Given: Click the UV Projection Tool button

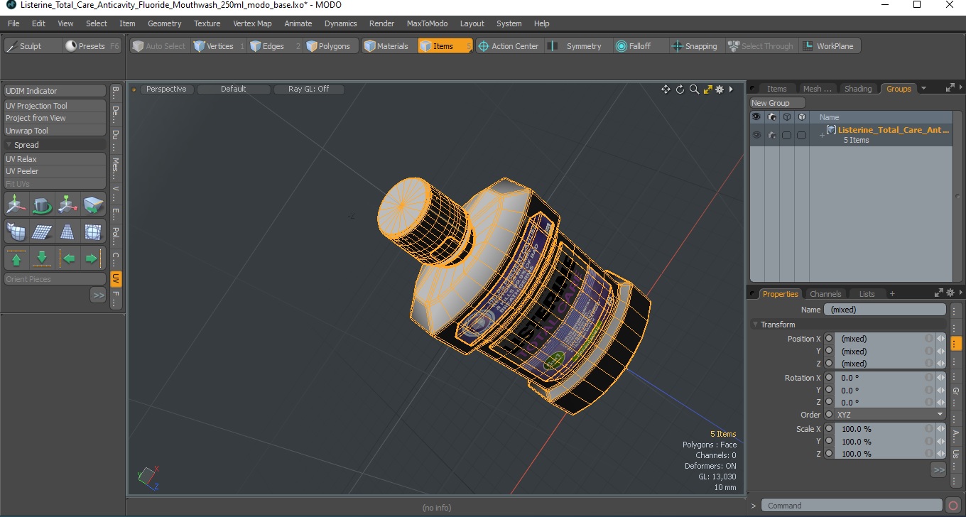Looking at the screenshot, I should (55, 106).
